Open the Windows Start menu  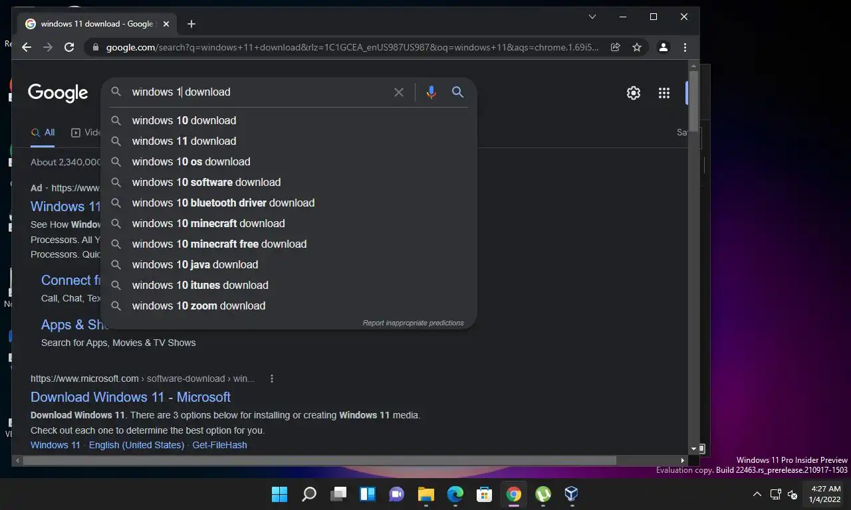(x=279, y=494)
